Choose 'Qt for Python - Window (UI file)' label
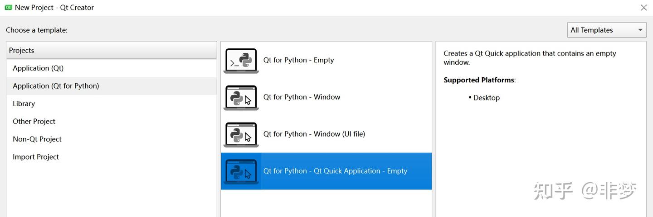 pyautogui.click(x=314, y=134)
